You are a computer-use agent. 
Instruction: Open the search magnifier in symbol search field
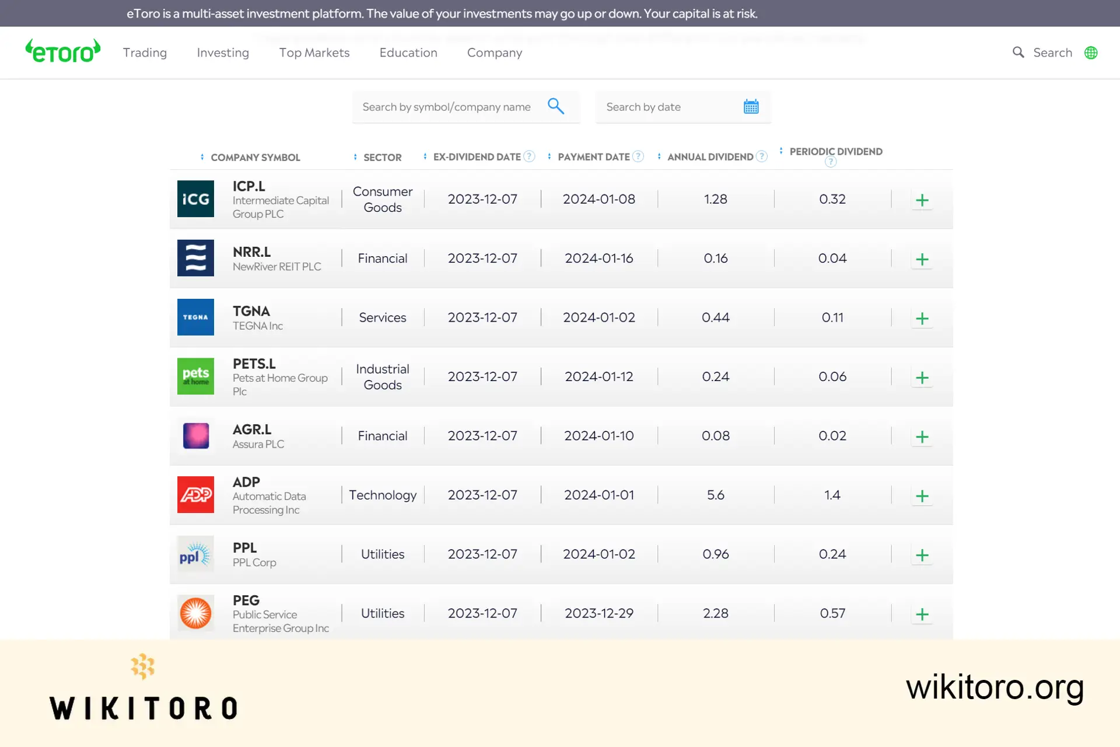[556, 106]
